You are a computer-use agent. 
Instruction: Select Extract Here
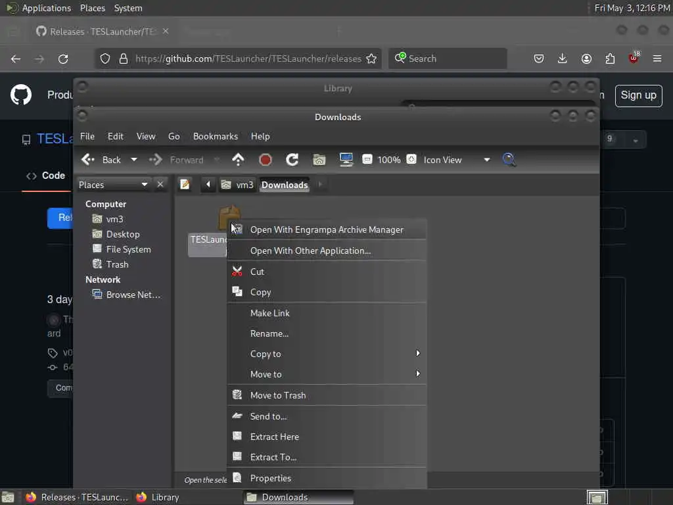(327, 437)
